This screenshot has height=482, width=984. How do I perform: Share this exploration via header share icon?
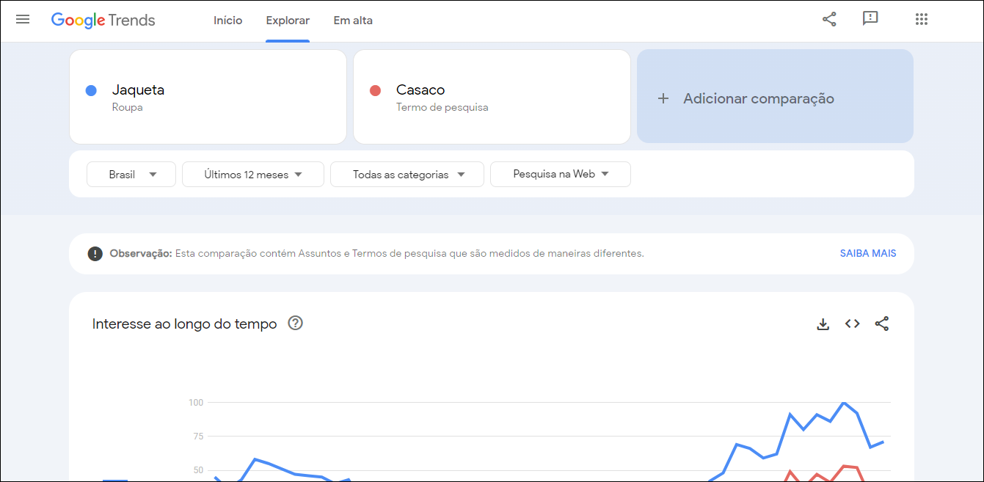click(x=829, y=20)
